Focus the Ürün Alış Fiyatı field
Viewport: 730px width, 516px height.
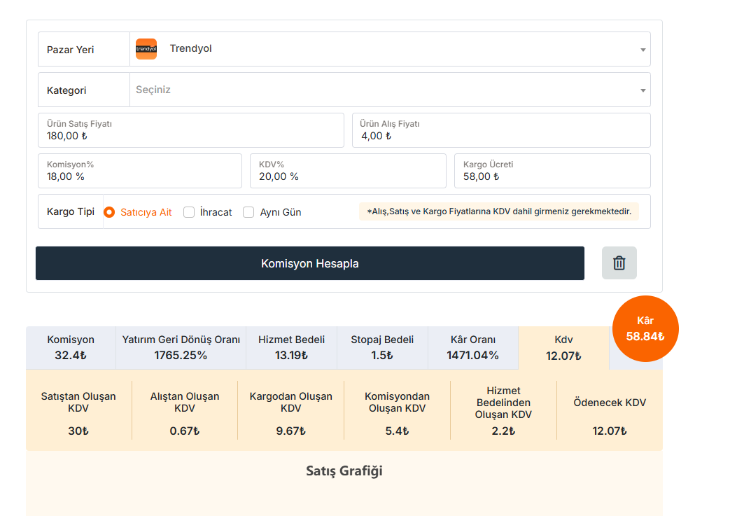(501, 130)
